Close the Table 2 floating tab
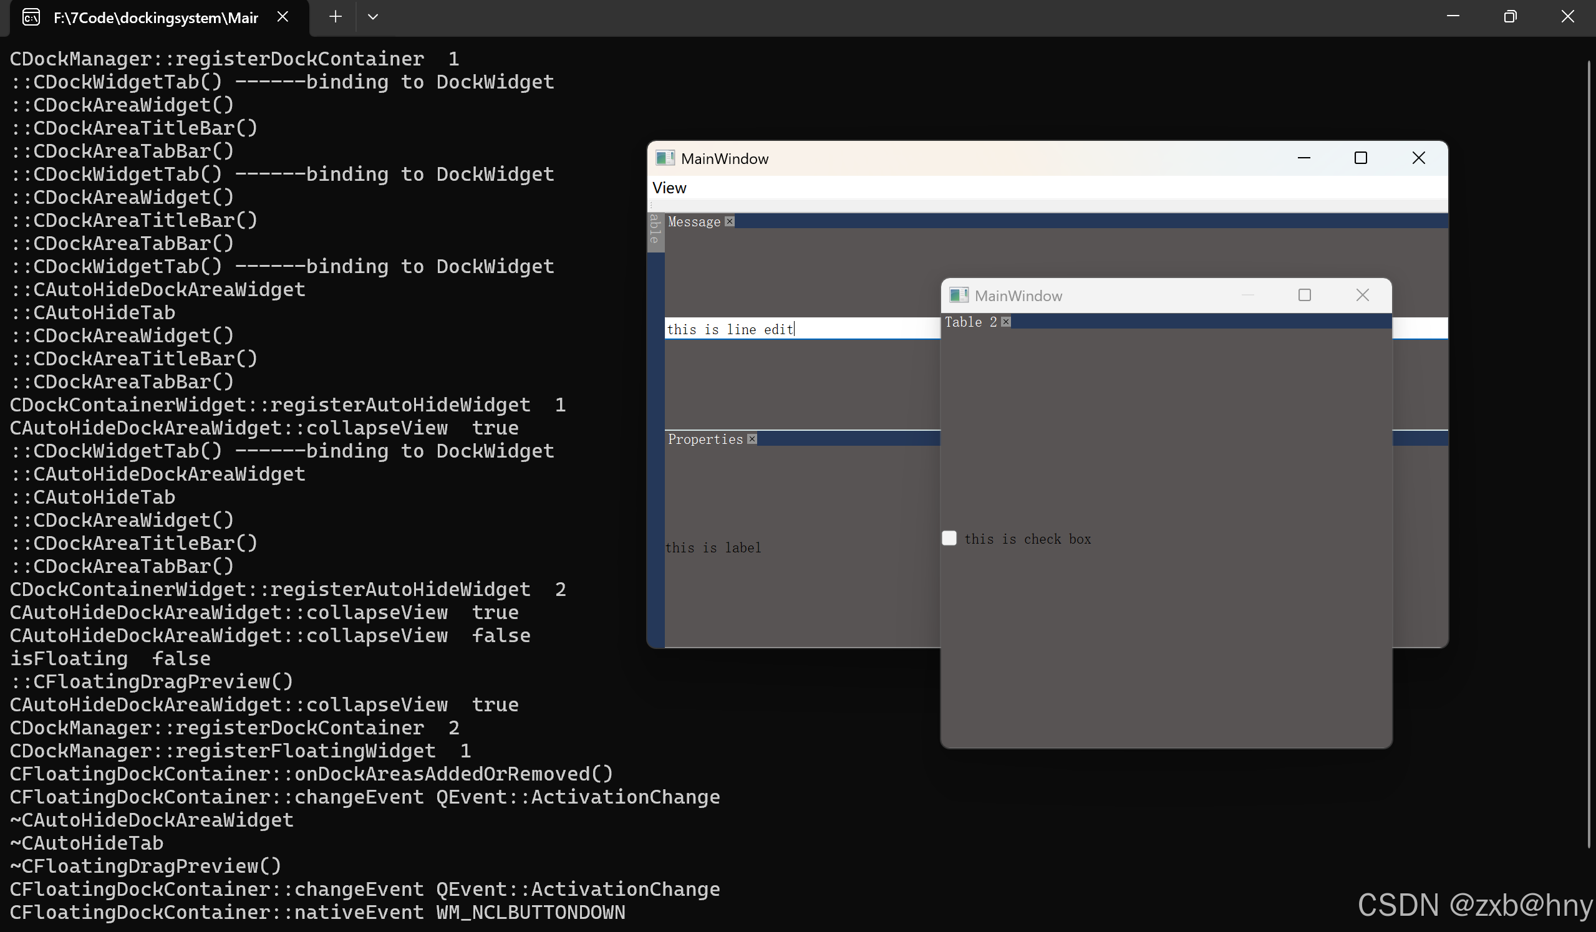The height and width of the screenshot is (932, 1596). pyautogui.click(x=1006, y=322)
